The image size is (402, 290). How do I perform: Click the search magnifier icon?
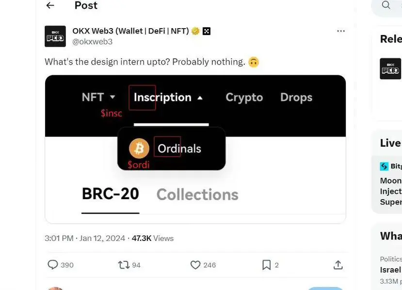(386, 5)
